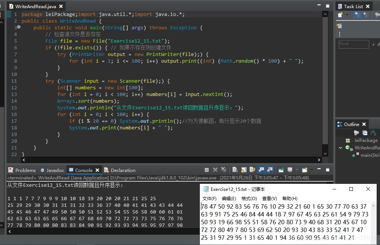Toggle Scheduled presentation in Task List

click(366, 15)
